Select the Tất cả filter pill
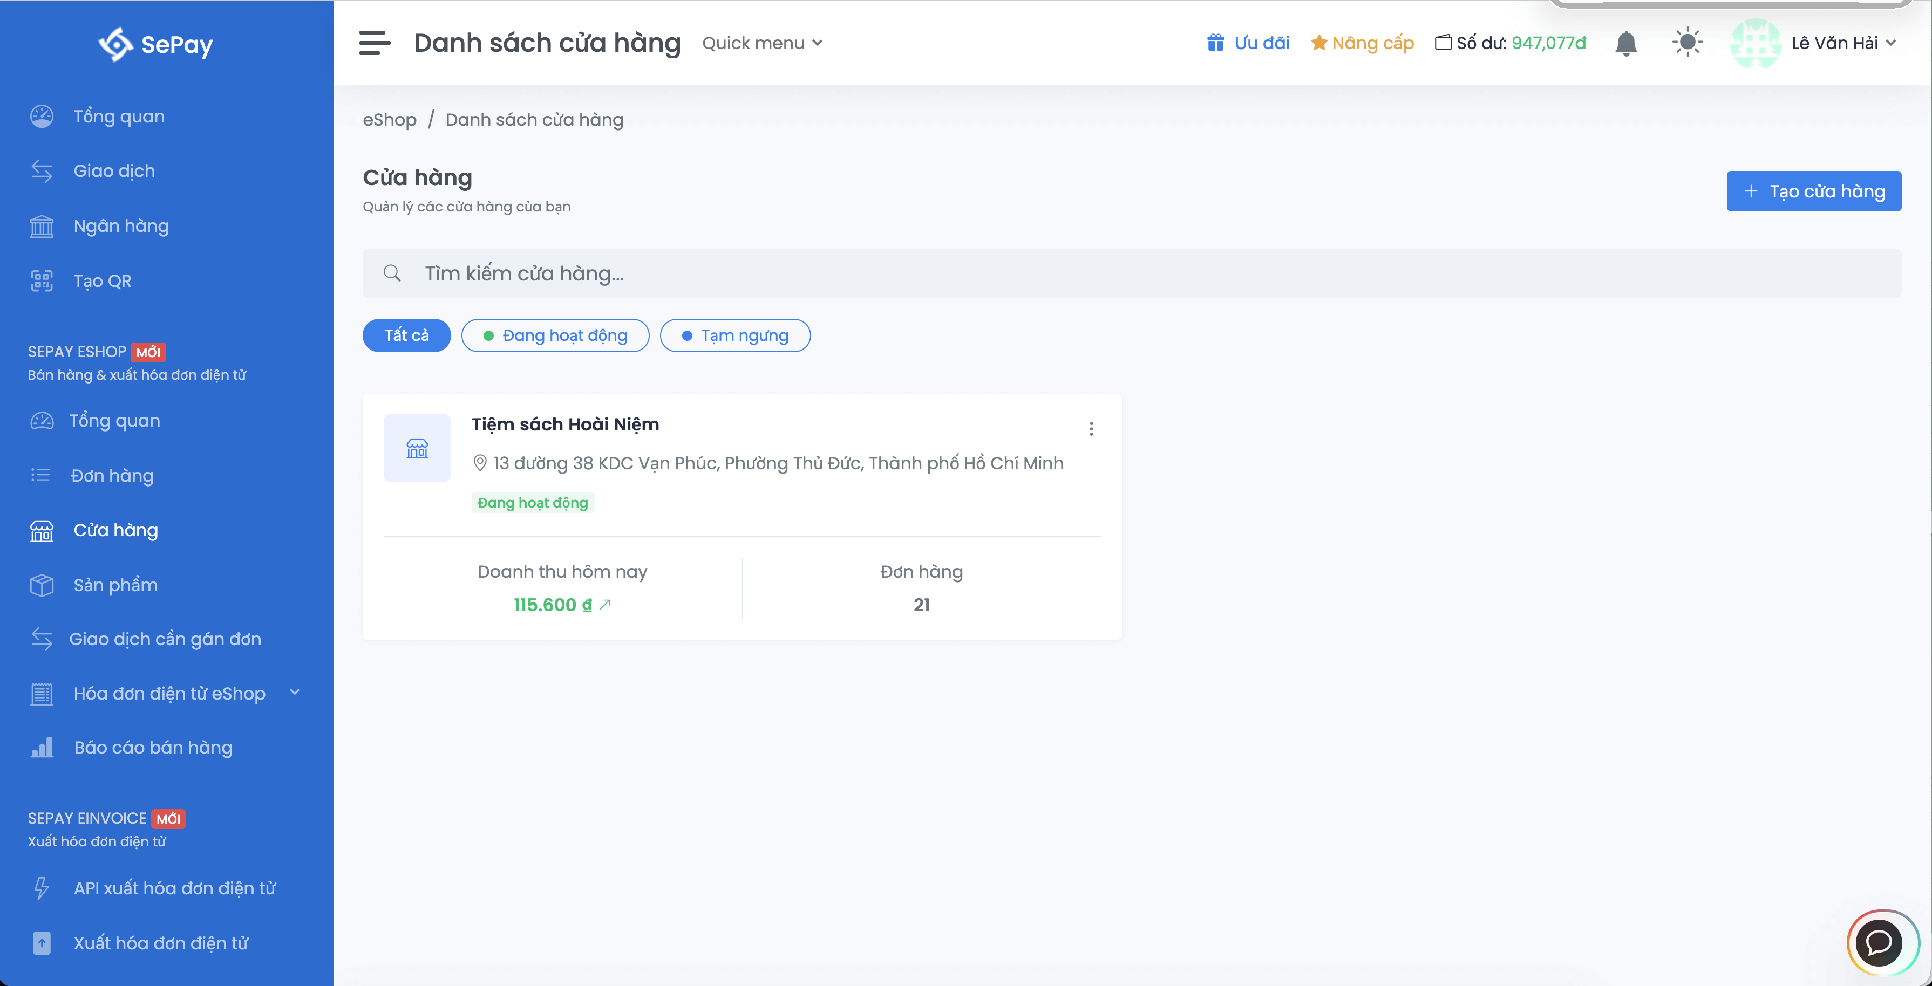The height and width of the screenshot is (986, 1932). click(406, 335)
